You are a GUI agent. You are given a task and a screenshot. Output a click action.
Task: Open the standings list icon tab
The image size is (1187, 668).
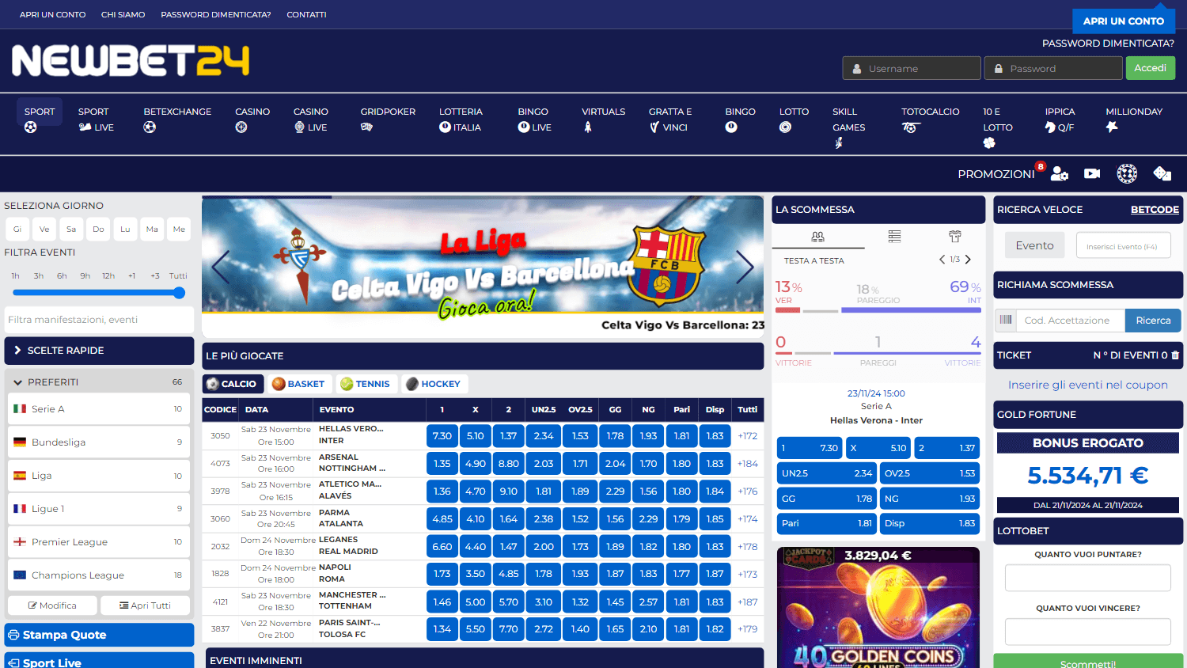click(x=894, y=237)
